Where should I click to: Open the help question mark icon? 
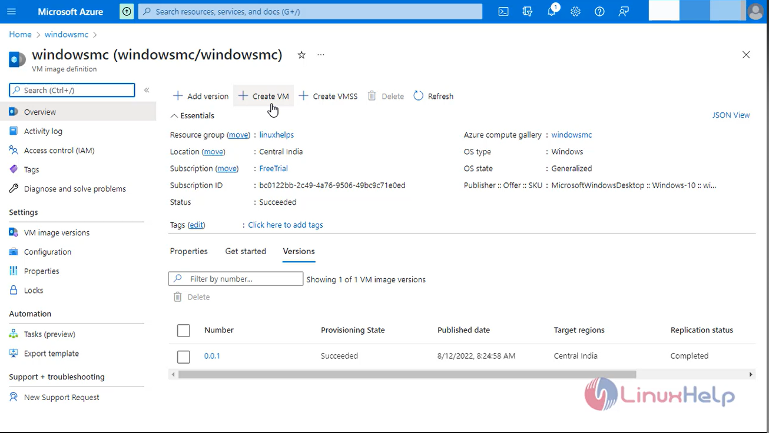599,11
